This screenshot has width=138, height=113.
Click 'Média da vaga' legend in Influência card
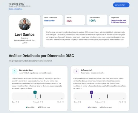click(x=106, y=107)
